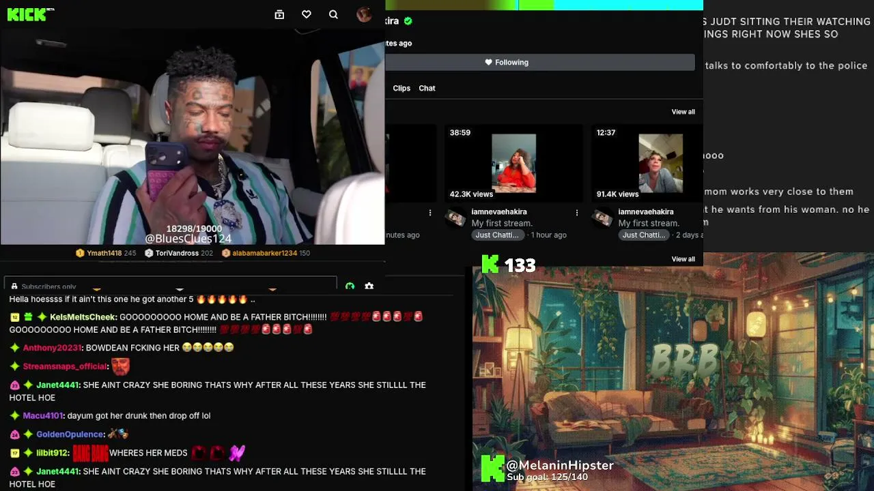
Task: Open three-dot menu for 38:59 video
Action: 577,213
